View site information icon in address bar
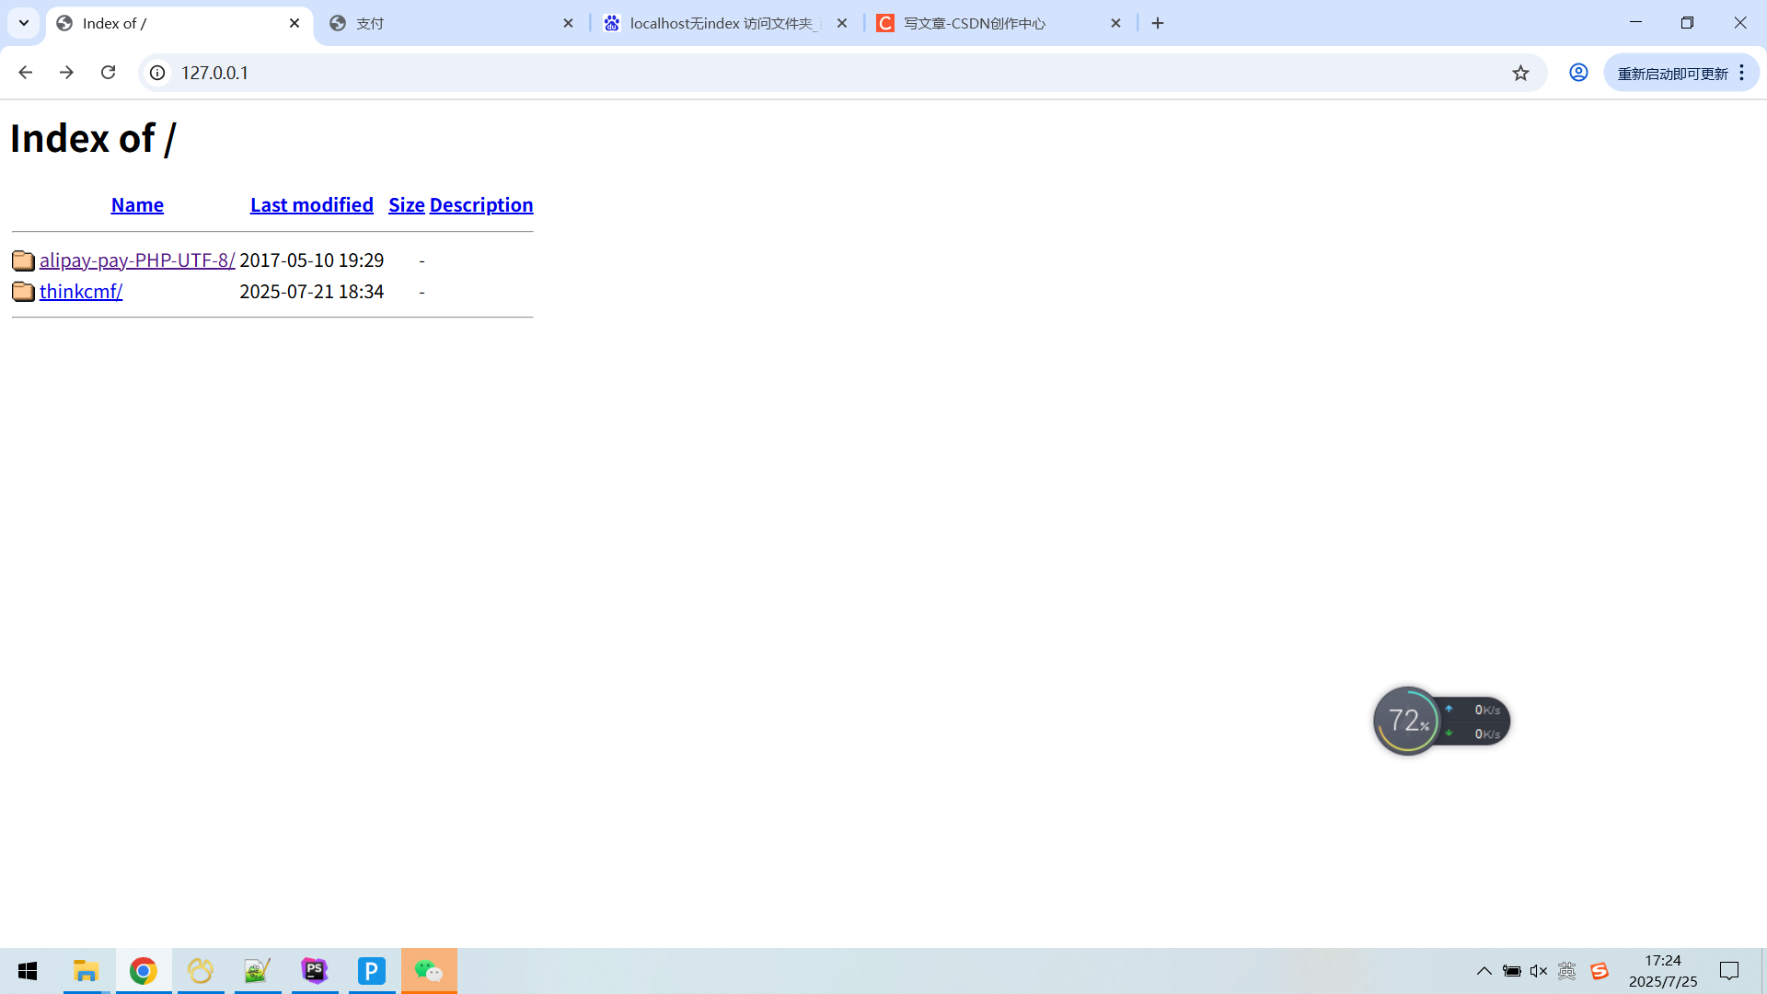 coord(157,73)
